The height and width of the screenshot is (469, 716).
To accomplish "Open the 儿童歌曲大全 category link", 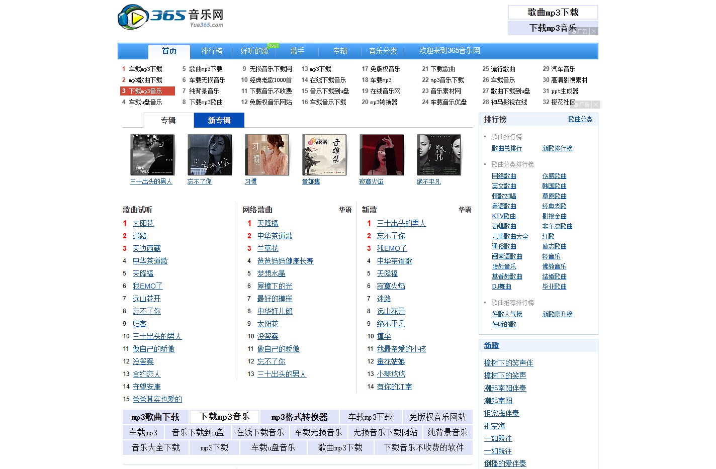I will (510, 236).
